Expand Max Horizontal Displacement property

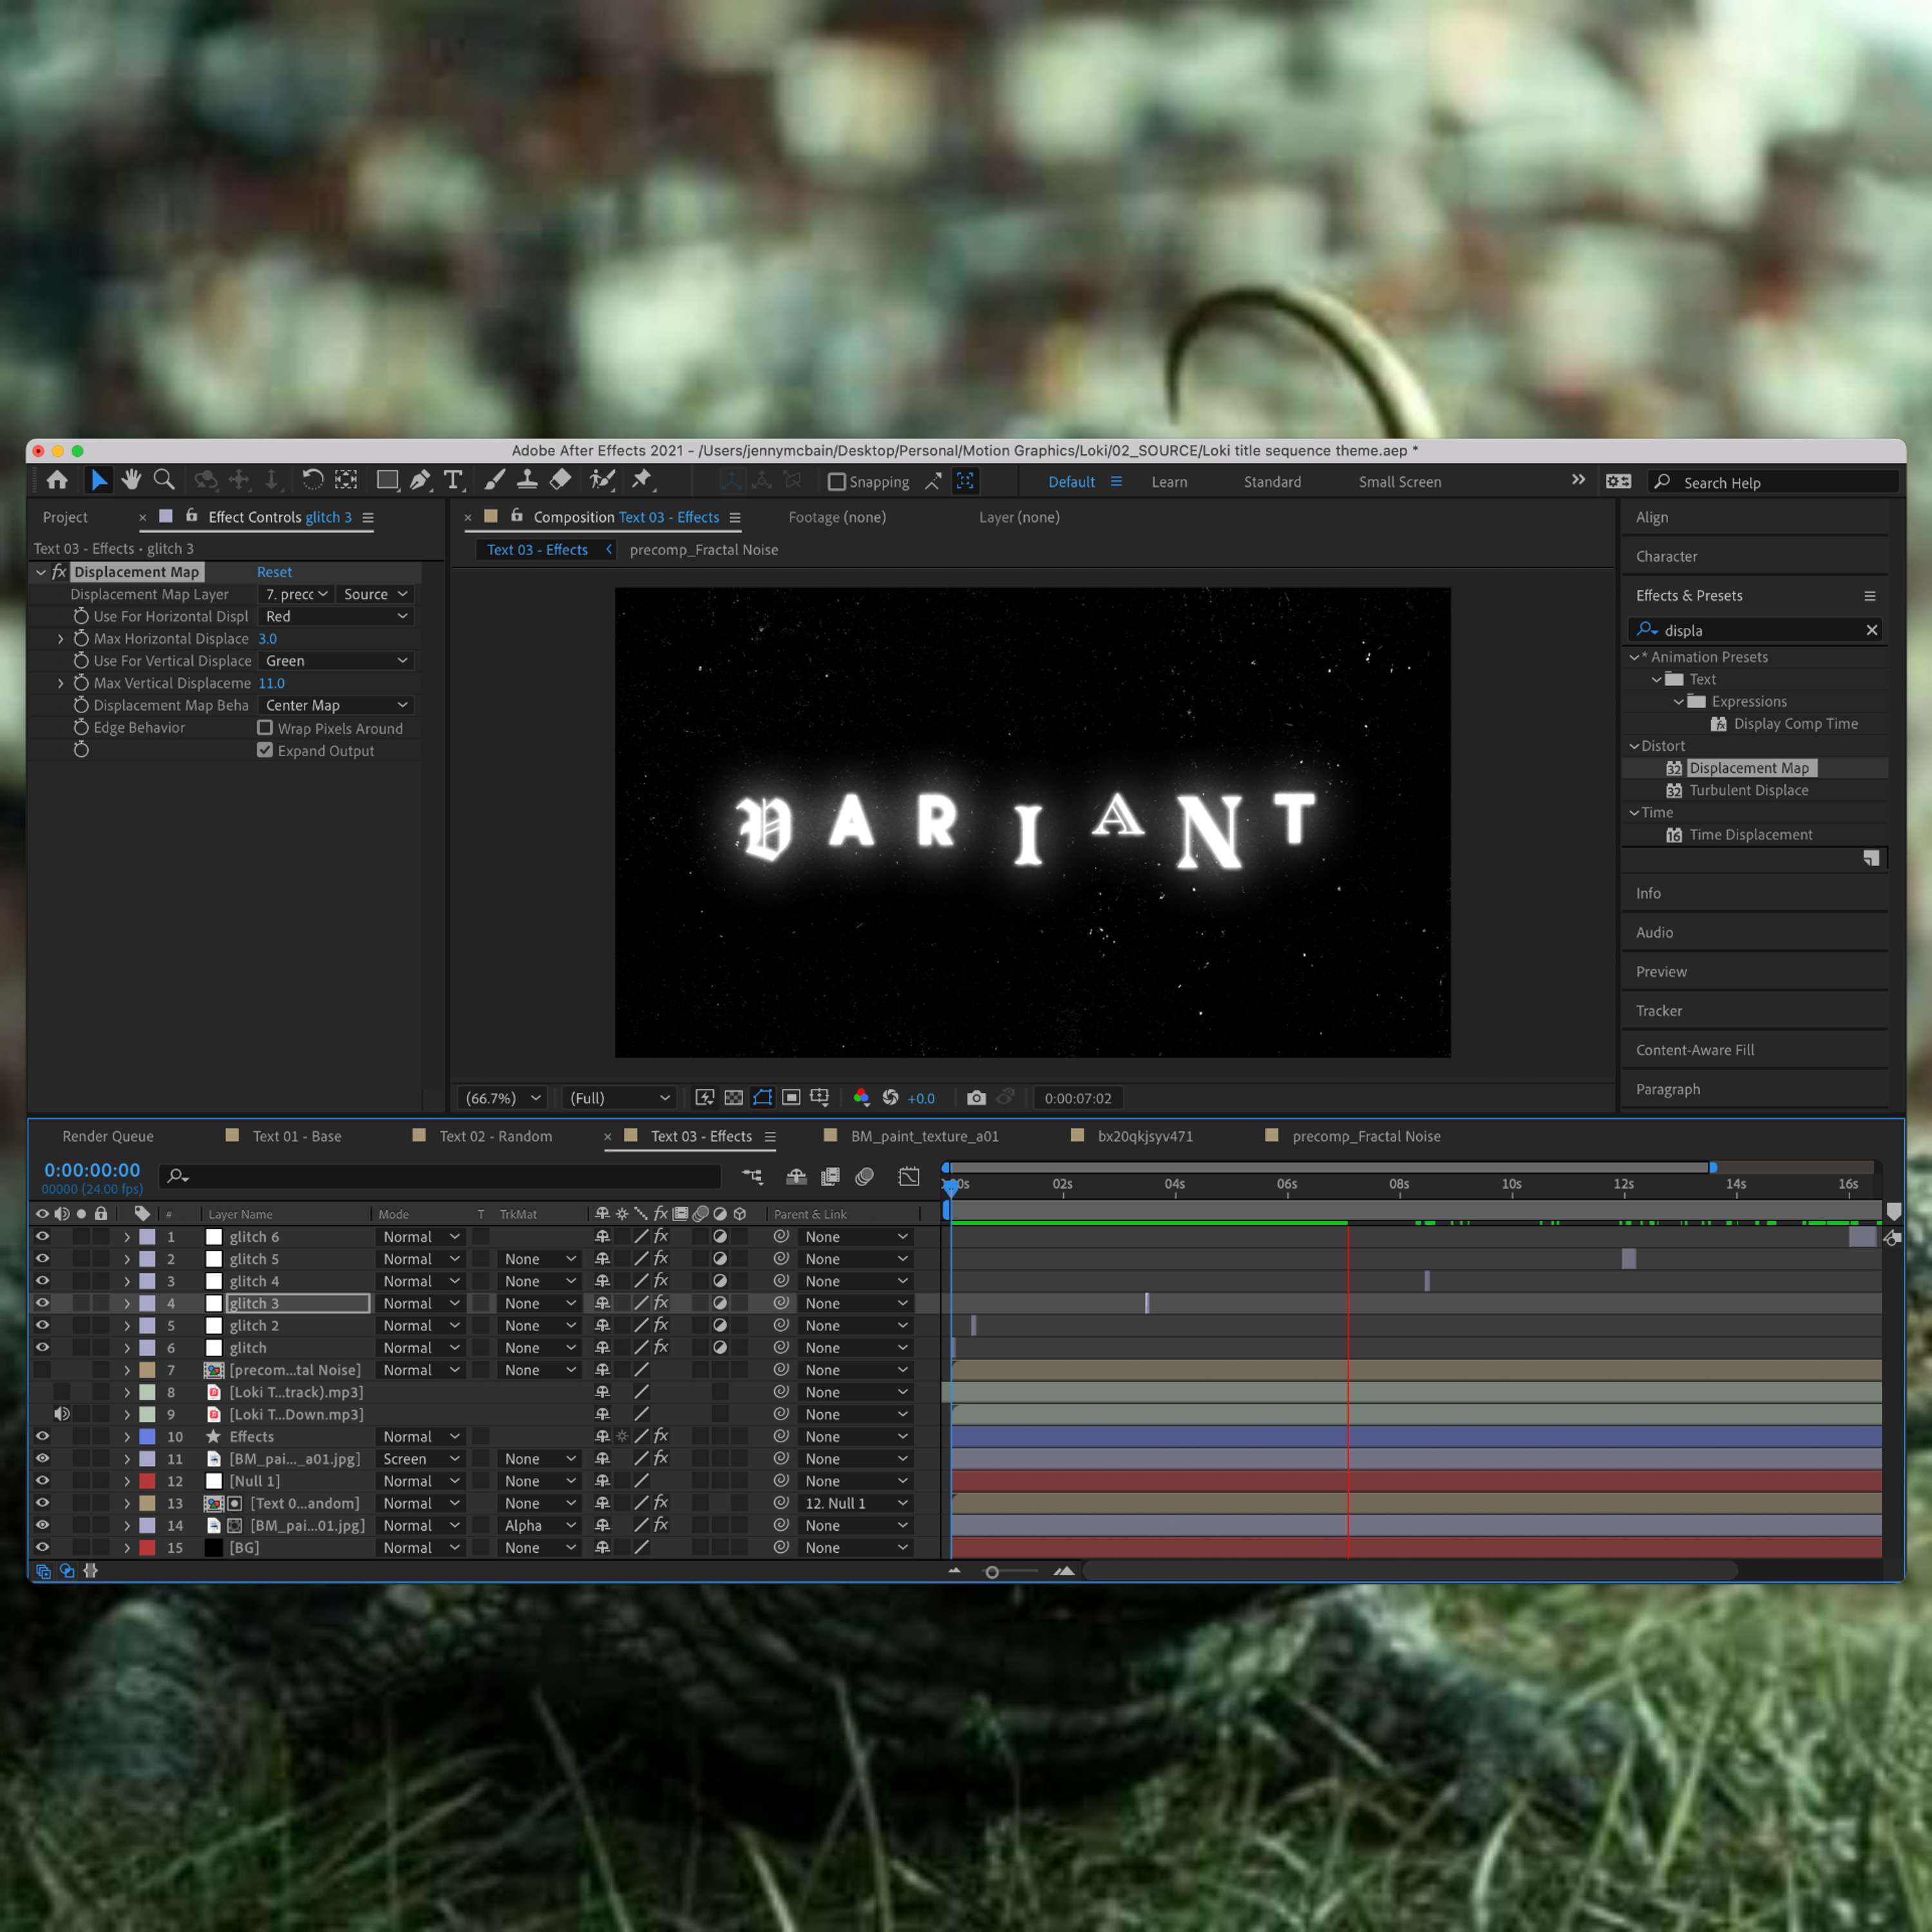pos(61,639)
